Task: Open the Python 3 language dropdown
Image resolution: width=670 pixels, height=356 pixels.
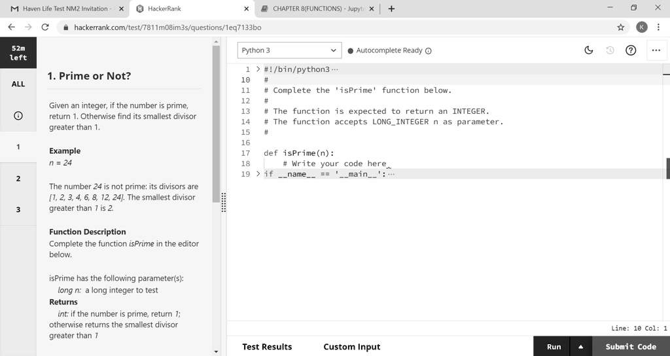Action: 289,50
